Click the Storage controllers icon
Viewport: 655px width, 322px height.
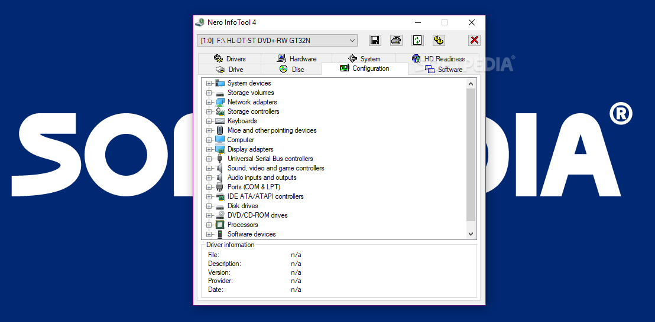pos(220,111)
